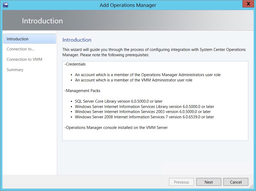Click the window resize grip corner
Screen dimensions: 256x191
point(251,186)
